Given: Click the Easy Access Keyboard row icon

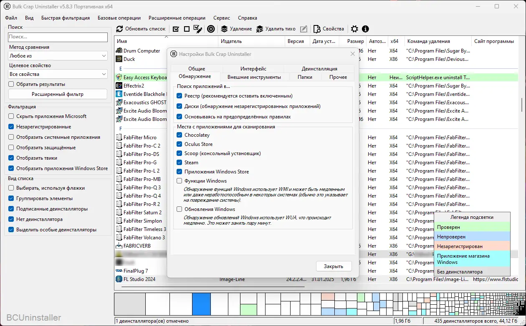Looking at the screenshot, I should point(119,78).
